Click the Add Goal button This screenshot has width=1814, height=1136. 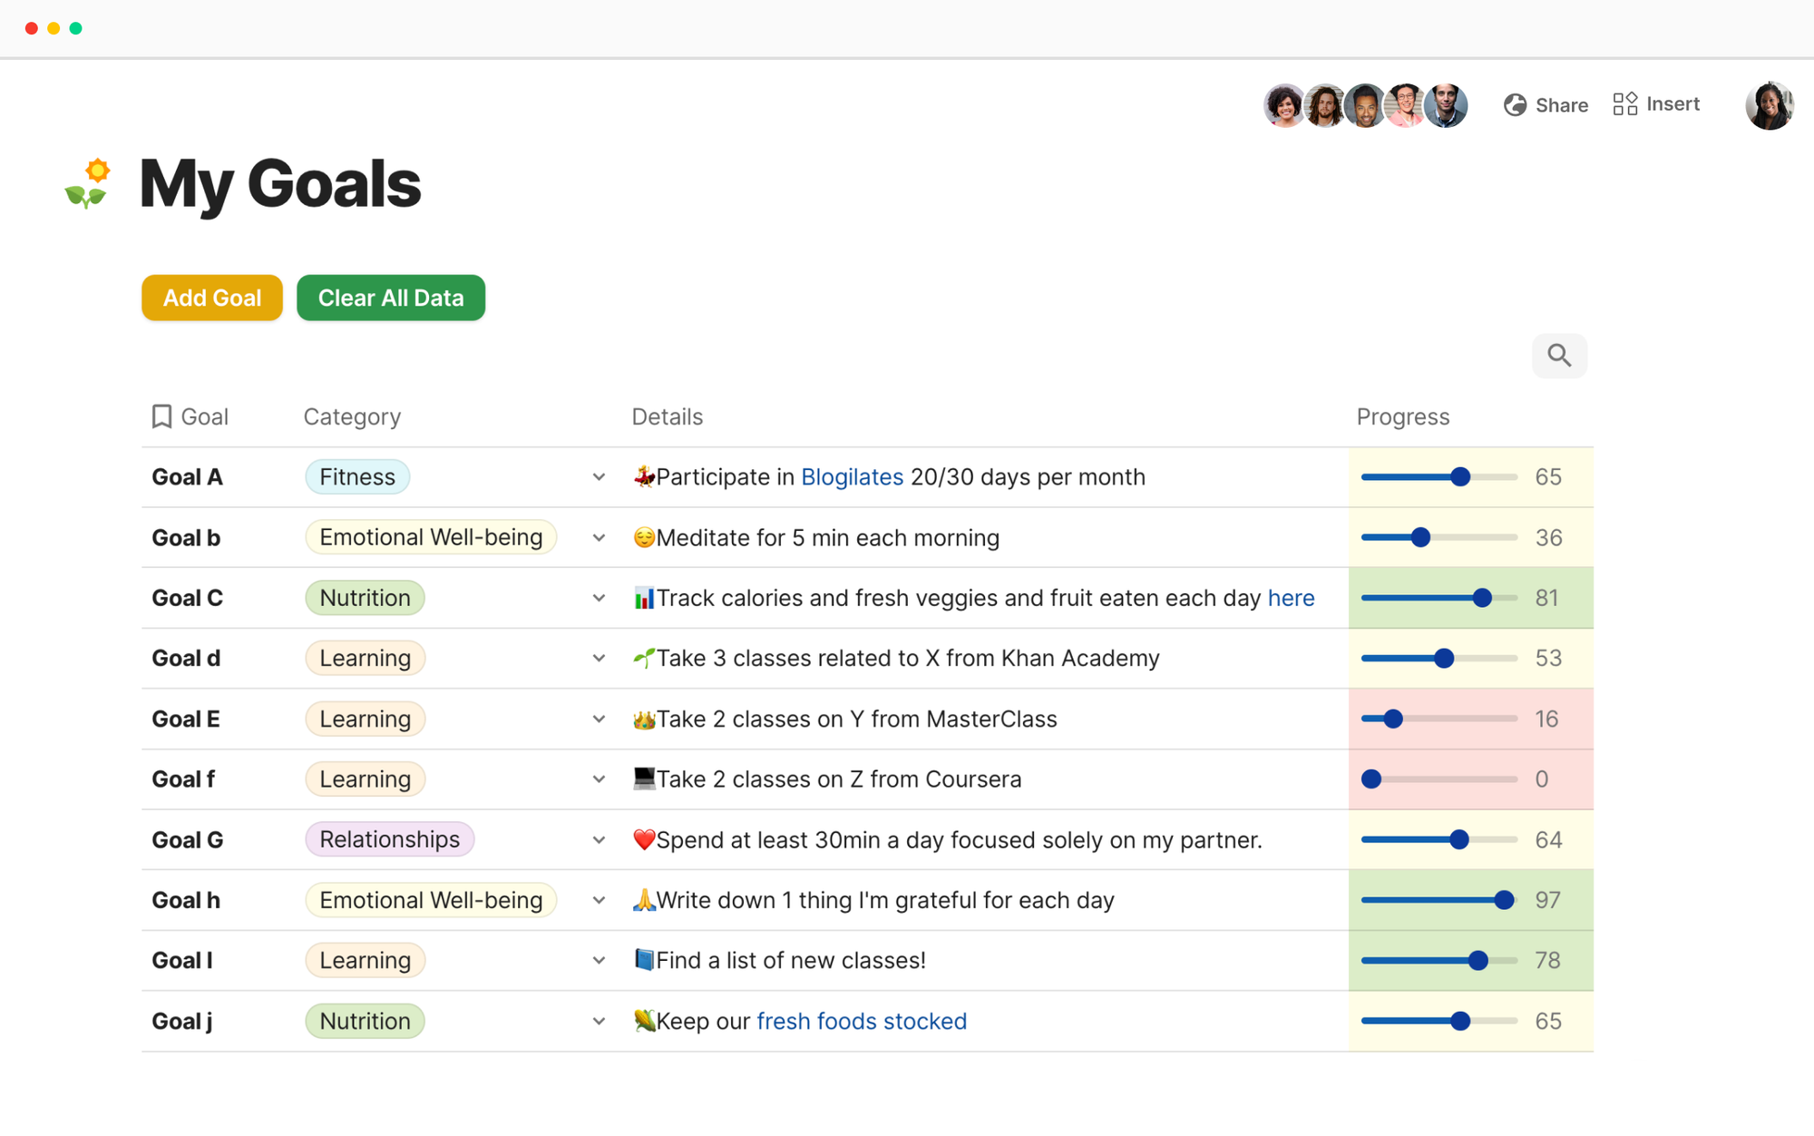[x=212, y=298]
